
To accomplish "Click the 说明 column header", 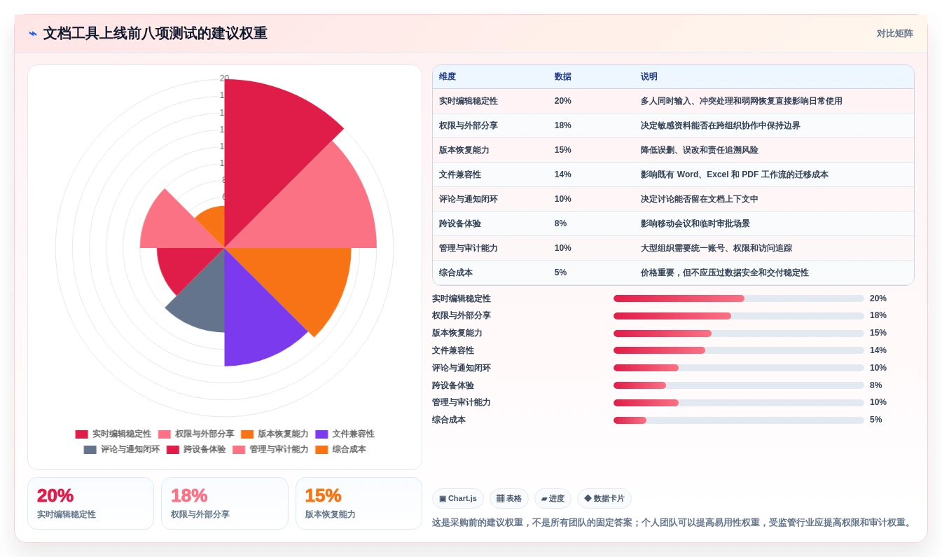I will [649, 77].
